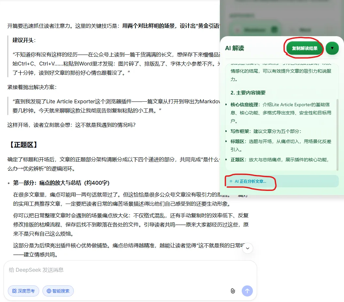Click the AI 正在分析文章 status bar

(x=282, y=181)
